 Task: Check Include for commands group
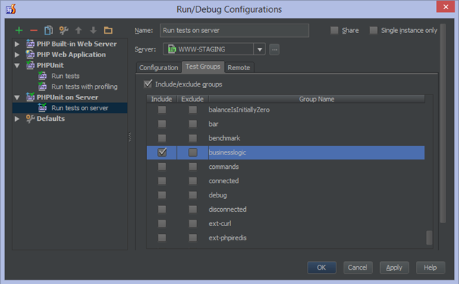click(x=162, y=167)
